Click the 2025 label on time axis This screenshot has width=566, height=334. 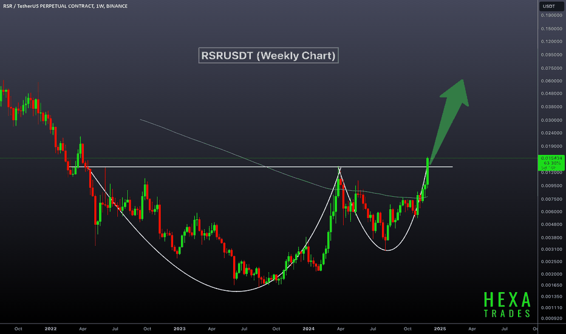(440, 329)
